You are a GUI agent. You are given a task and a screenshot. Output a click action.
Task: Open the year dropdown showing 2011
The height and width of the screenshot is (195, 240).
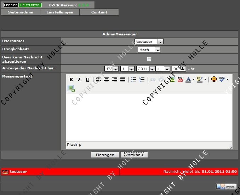point(145,69)
